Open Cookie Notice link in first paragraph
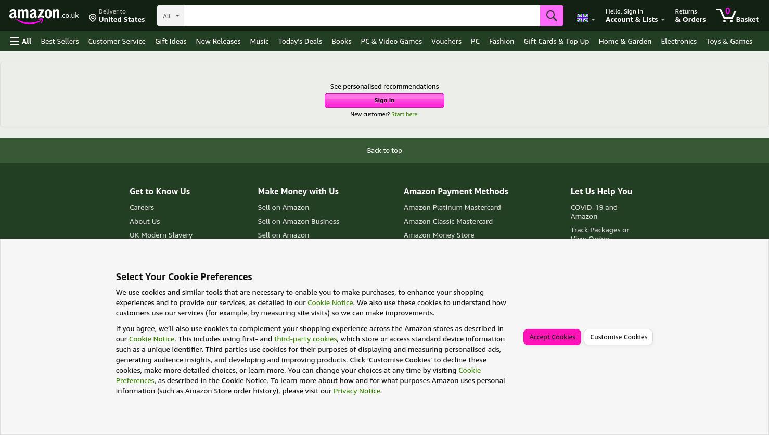 pyautogui.click(x=330, y=302)
